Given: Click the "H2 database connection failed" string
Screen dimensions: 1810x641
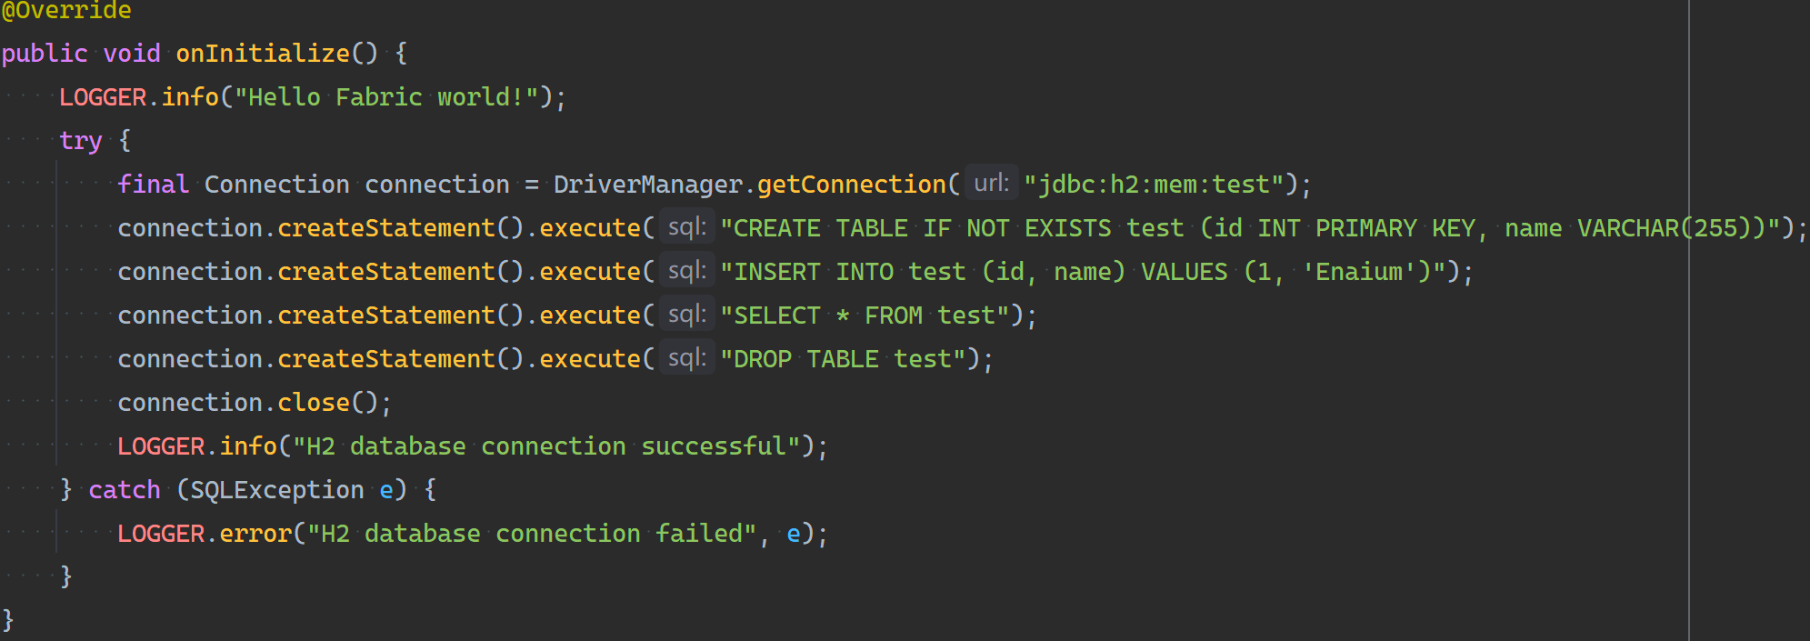Looking at the screenshot, I should (531, 534).
